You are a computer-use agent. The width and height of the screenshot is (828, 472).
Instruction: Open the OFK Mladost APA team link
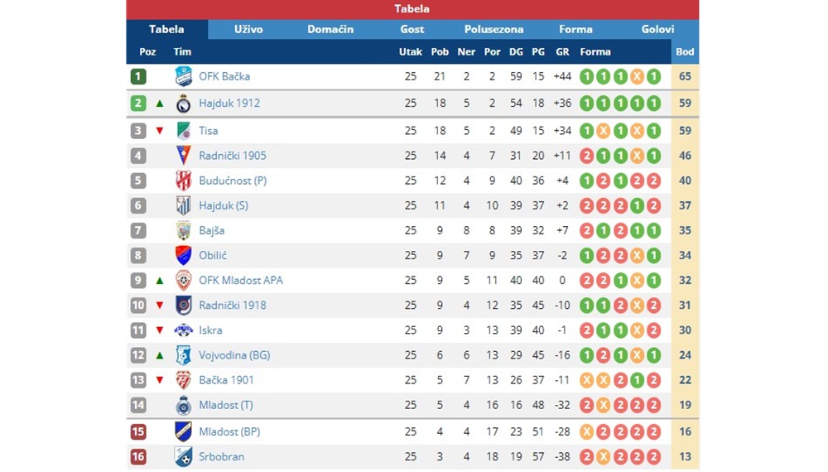[241, 281]
